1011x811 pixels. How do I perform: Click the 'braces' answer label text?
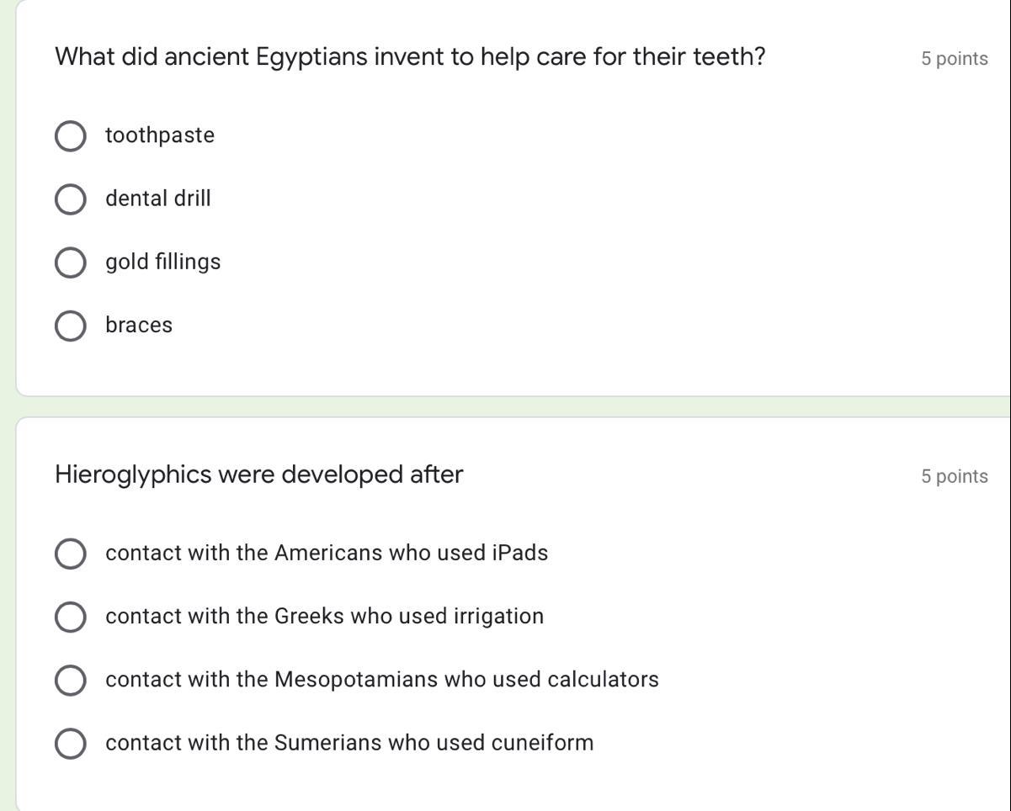point(139,325)
